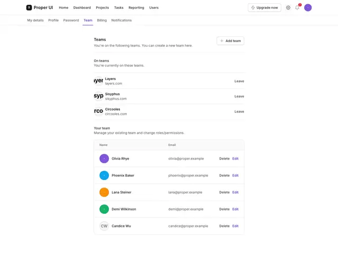Viewport: 338px width, 257px height.
Task: Click the Layers team logo
Action: tap(99, 81)
